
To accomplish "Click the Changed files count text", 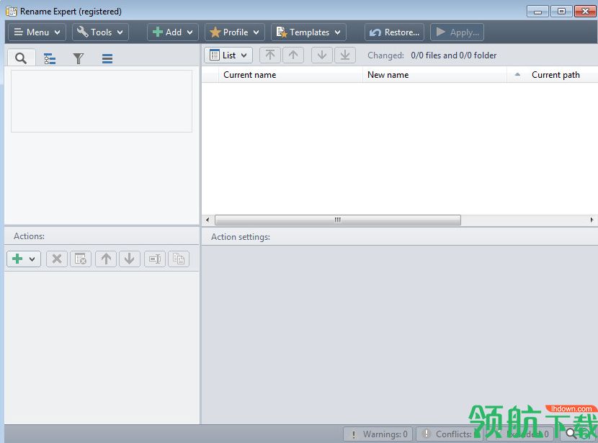I will point(453,55).
